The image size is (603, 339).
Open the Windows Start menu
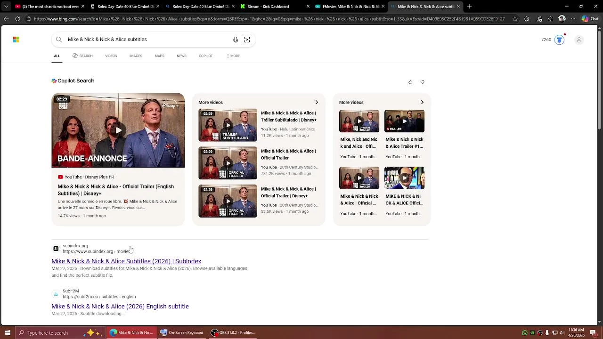7,333
